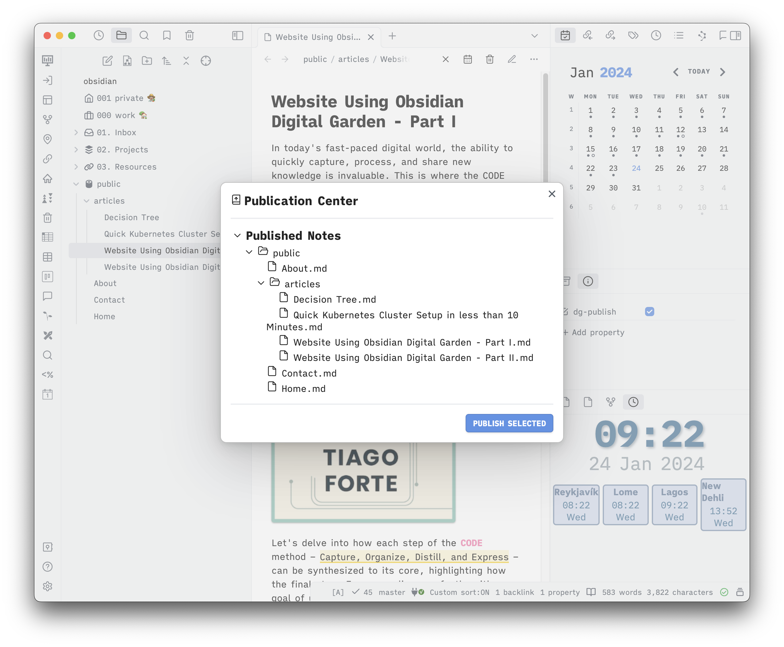Open calendar panel in right sidebar
Screen dimensions: 784x647
565,35
